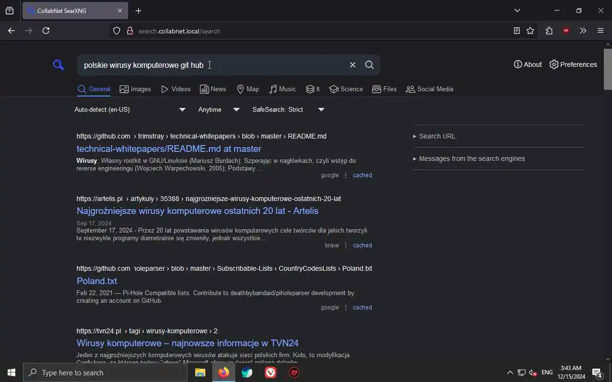Reload the page
Screen dimensions: 612x382
coord(46,31)
